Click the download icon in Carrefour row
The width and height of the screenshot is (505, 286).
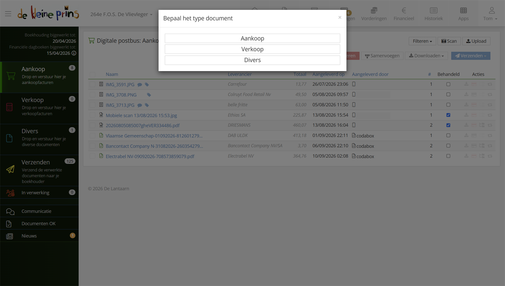[x=466, y=84]
